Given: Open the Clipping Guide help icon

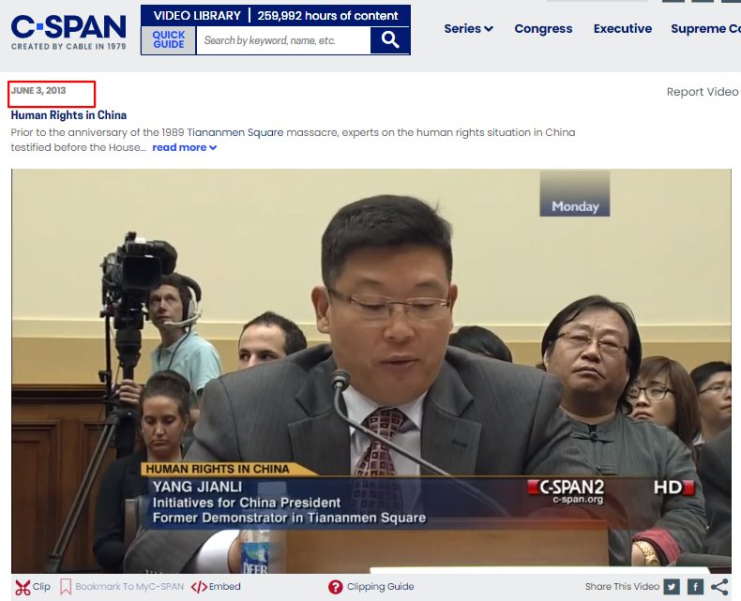Looking at the screenshot, I should pos(335,587).
